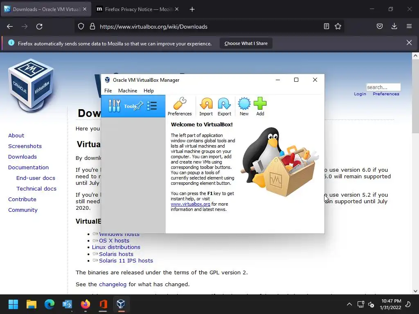Follow the www.virtualbox.org link in welcome text

tap(190, 204)
